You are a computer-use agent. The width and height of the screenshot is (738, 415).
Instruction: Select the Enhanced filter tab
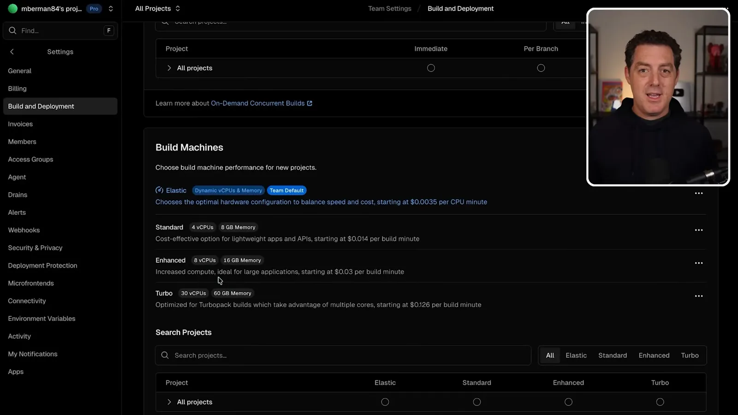tap(654, 356)
